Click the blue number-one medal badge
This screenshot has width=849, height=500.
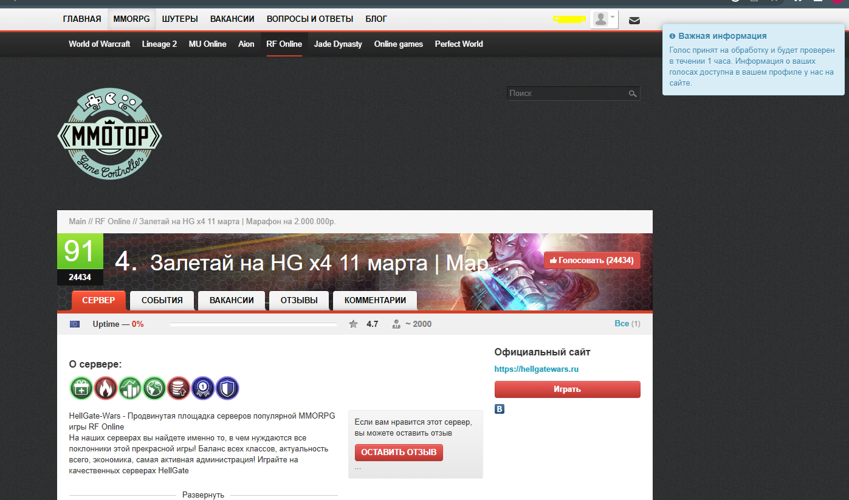(x=203, y=388)
